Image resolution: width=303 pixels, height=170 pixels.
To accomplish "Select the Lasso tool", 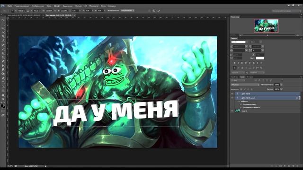I will [x=3, y=28].
